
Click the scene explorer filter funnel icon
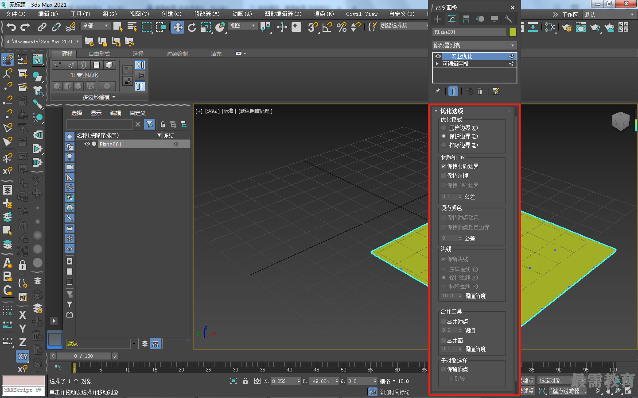(149, 125)
